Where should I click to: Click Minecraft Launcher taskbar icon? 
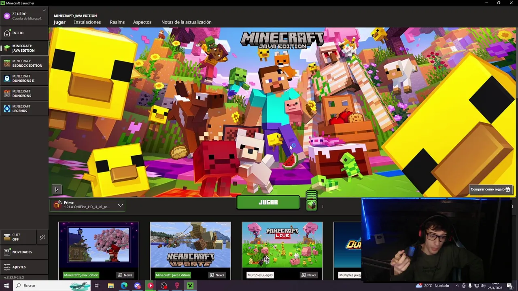click(190, 286)
